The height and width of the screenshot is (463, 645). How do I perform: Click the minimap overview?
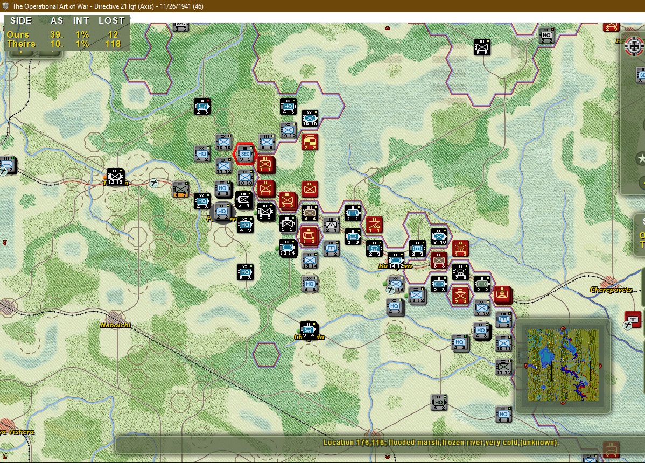(x=563, y=366)
